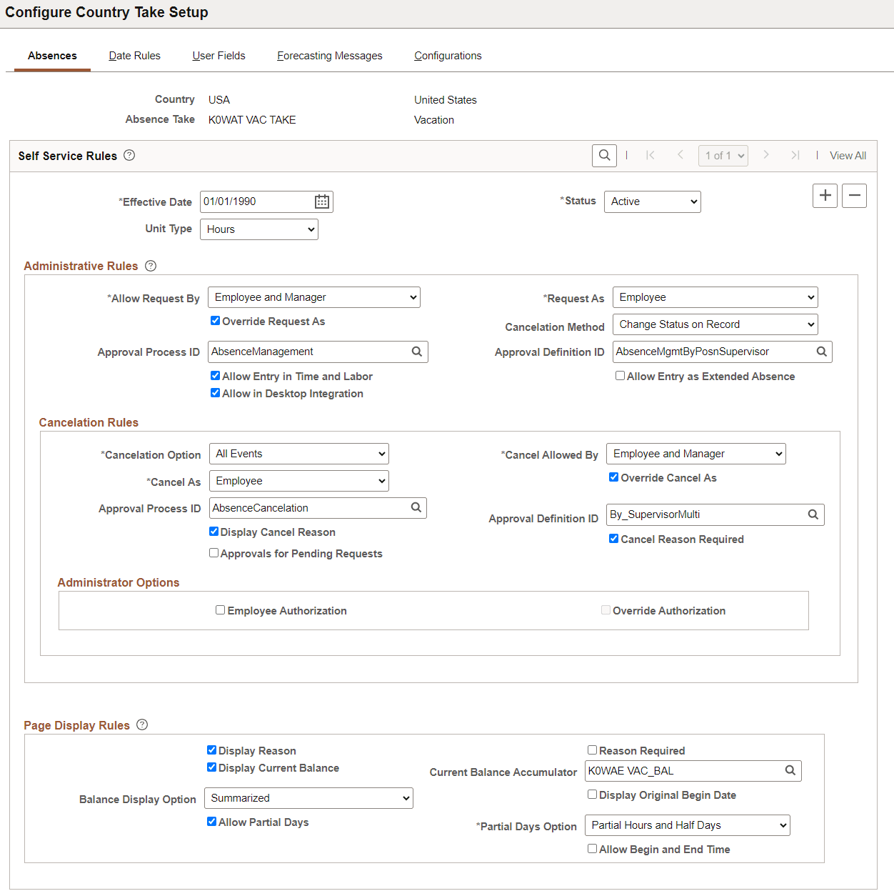This screenshot has height=896, width=894.
Task: Open the Current Balance Accumulator lookup
Action: coord(790,771)
